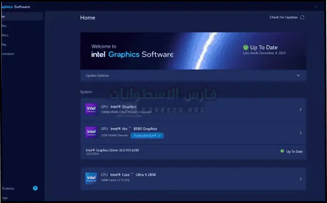Click the Resizable BAR badge
This screenshot has height=203, width=327.
coord(147,135)
